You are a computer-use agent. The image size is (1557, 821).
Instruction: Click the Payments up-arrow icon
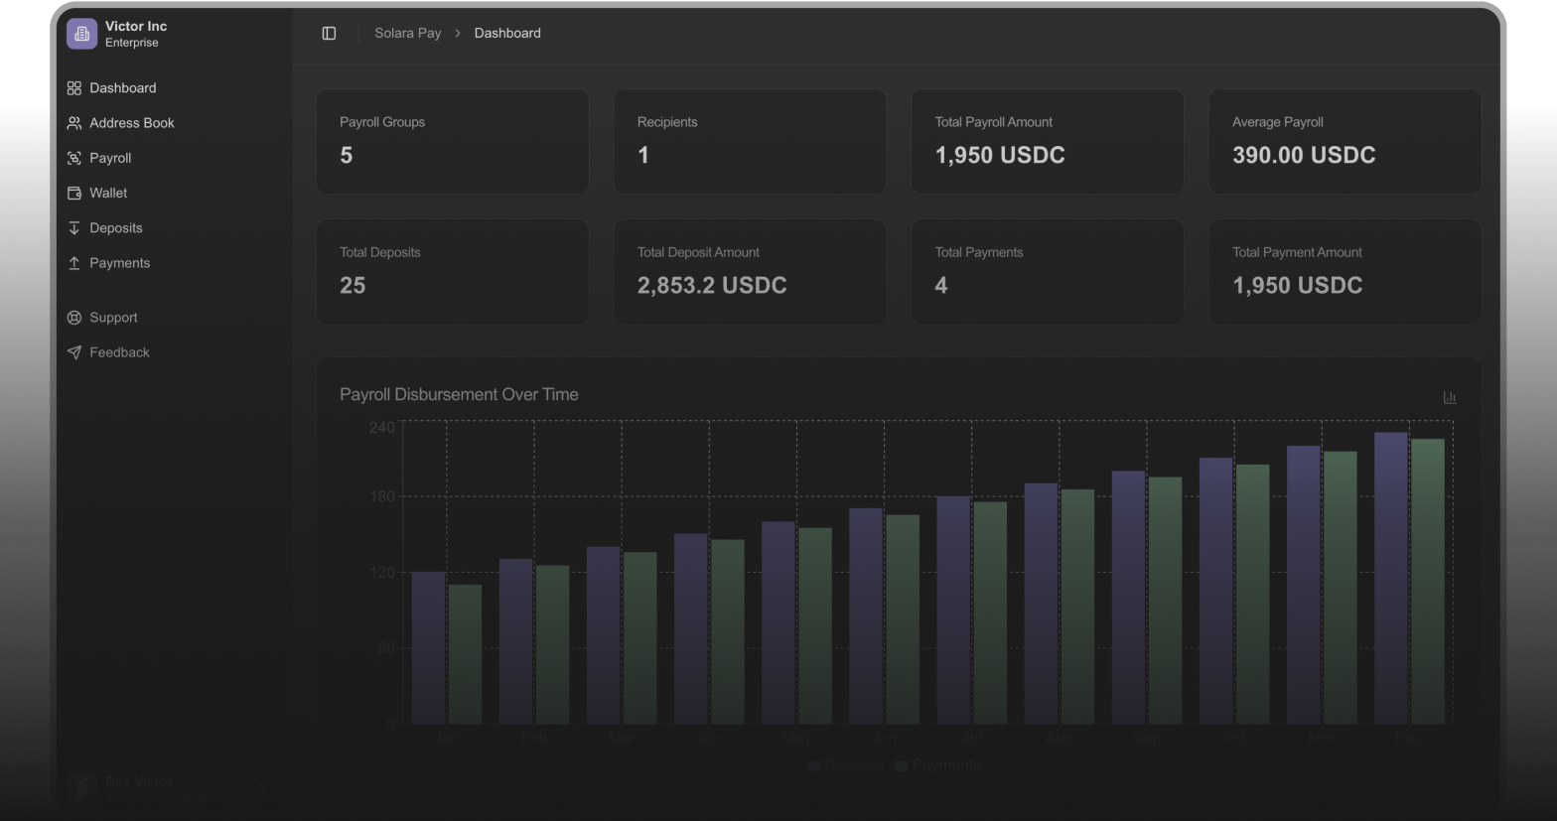[x=74, y=263]
